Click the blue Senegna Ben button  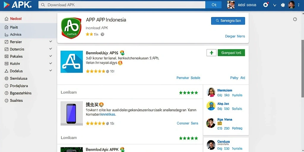pyautogui.click(x=228, y=21)
